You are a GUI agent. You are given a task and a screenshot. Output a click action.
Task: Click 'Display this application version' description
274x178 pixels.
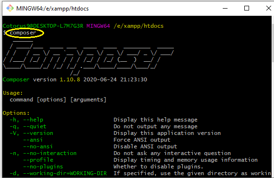click(x=167, y=133)
